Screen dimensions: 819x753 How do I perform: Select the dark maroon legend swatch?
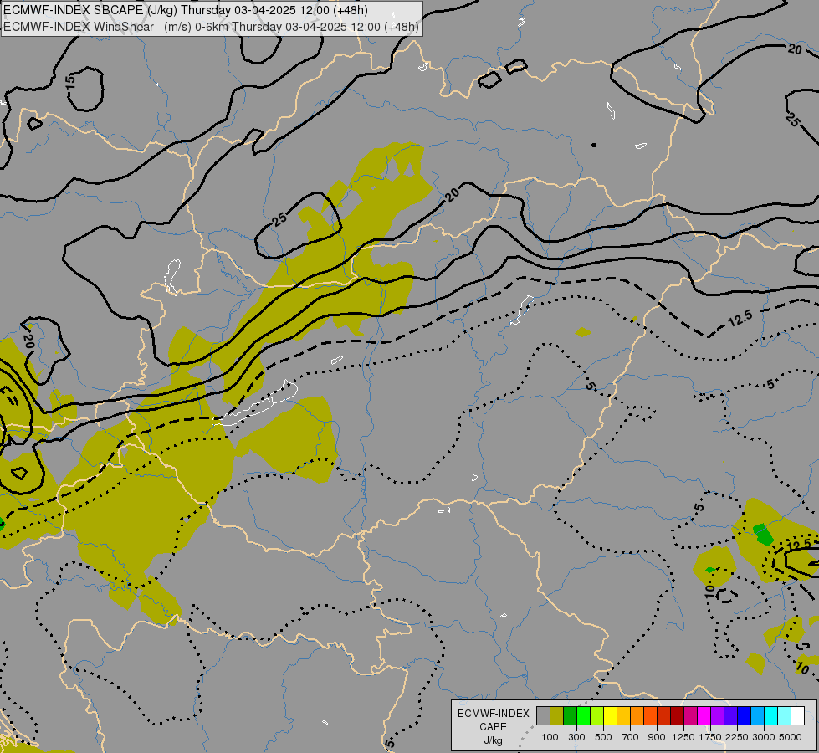(x=678, y=716)
